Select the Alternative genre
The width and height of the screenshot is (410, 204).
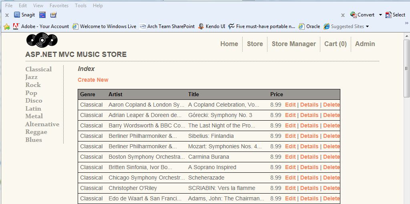pyautogui.click(x=42, y=124)
